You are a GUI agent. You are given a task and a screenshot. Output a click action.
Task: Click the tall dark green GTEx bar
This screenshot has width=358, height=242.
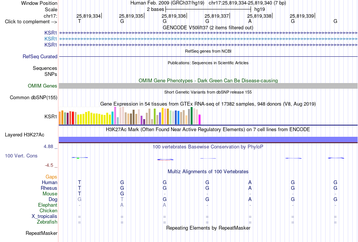[191, 116]
